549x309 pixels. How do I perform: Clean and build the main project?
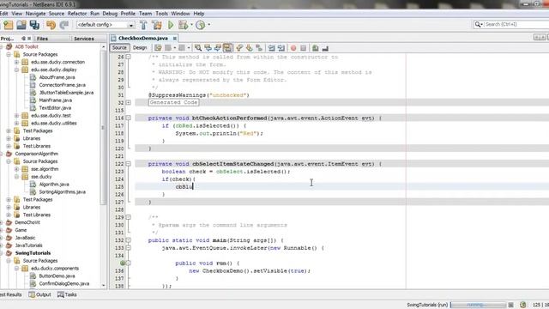(x=157, y=25)
